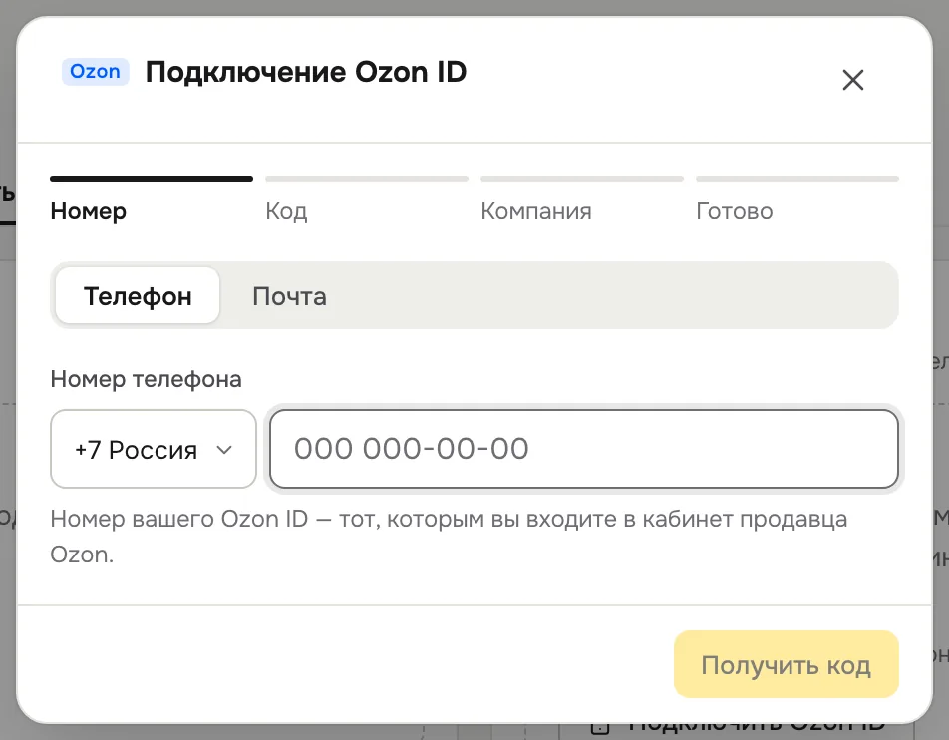This screenshot has width=949, height=740.
Task: Click the Номер телефона field label
Action: pyautogui.click(x=146, y=379)
